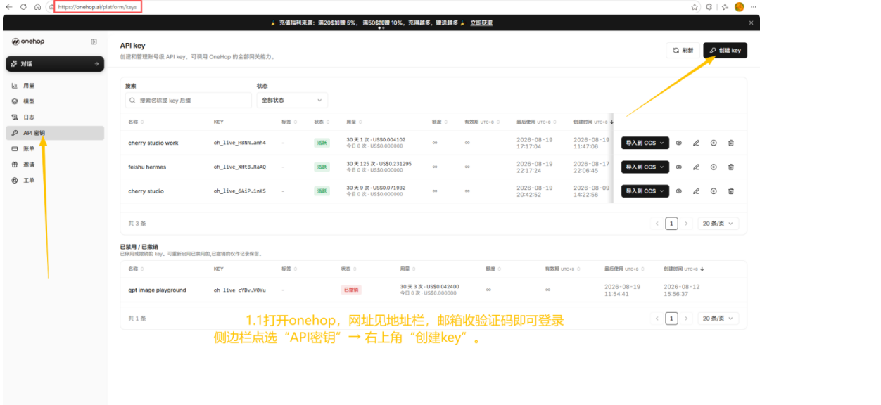Viewport: 881px width, 405px height.
Task: Bookmark this page with the star icon
Action: point(695,6)
